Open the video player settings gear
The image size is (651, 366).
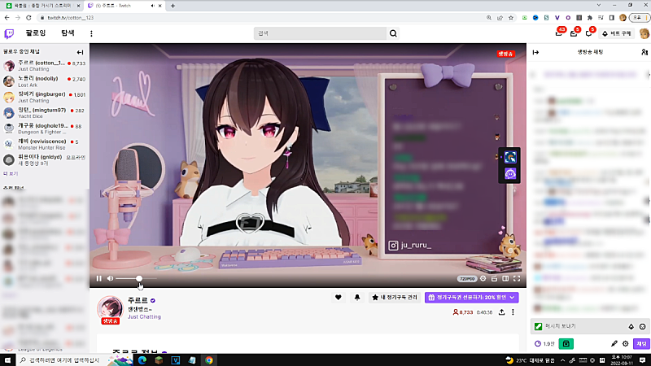(x=483, y=278)
